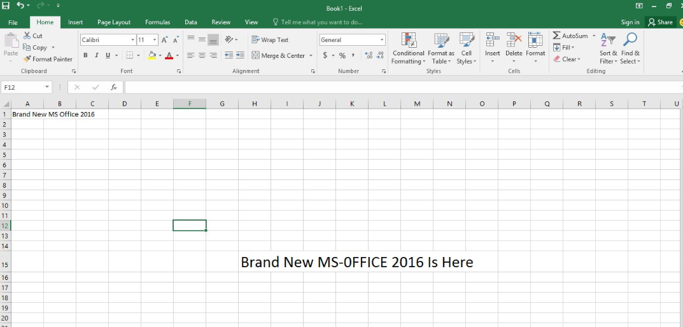Viewport: 683px width, 327px height.
Task: Click the Copy button
Action: [x=35, y=48]
